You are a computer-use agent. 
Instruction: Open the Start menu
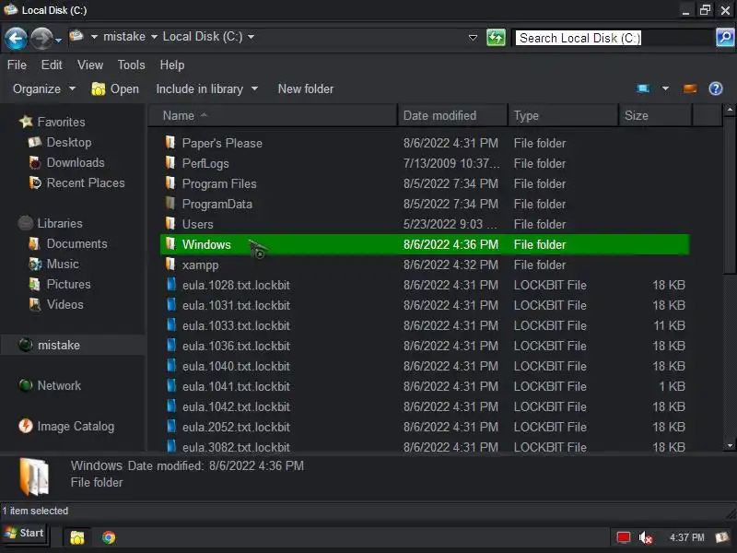click(x=25, y=534)
